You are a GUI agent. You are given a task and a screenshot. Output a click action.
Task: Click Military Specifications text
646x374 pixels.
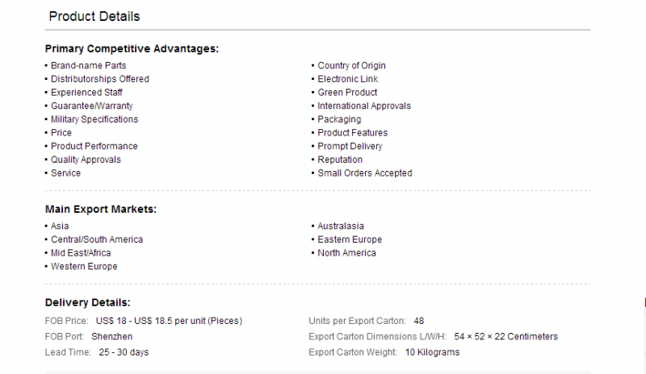(x=94, y=119)
